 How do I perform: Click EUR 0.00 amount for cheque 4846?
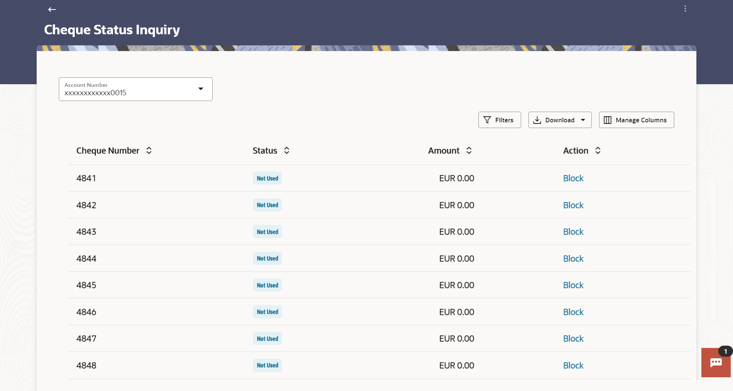457,312
